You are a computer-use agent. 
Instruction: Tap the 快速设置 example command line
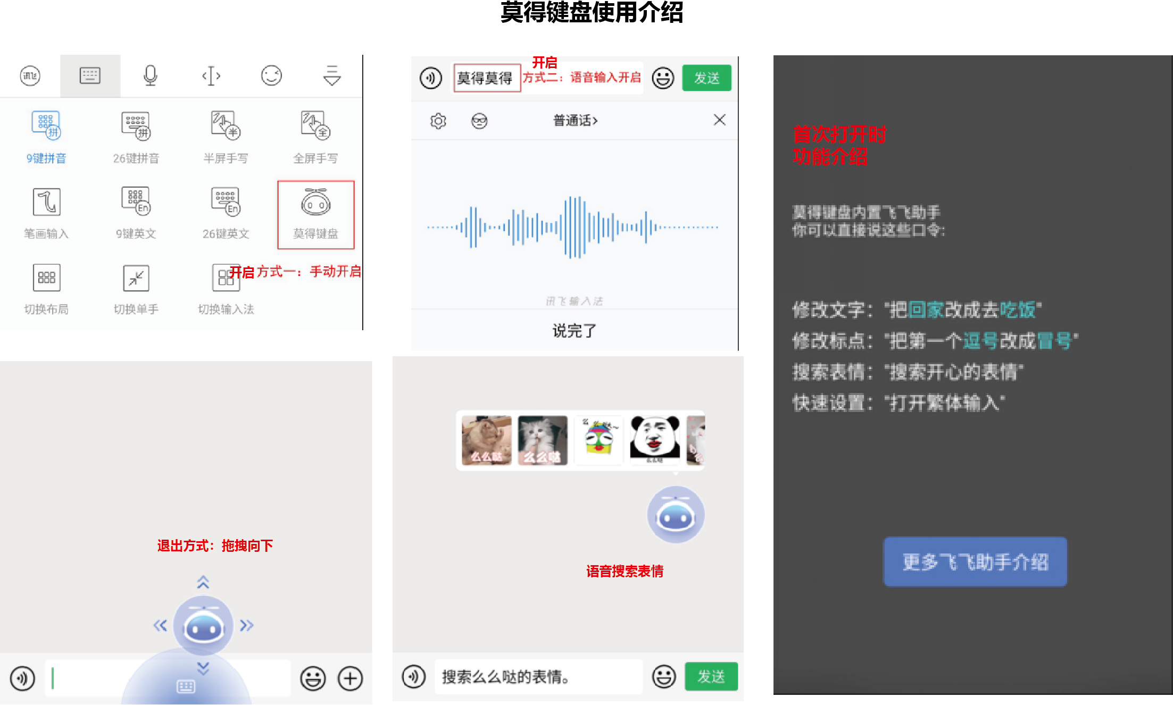click(899, 402)
